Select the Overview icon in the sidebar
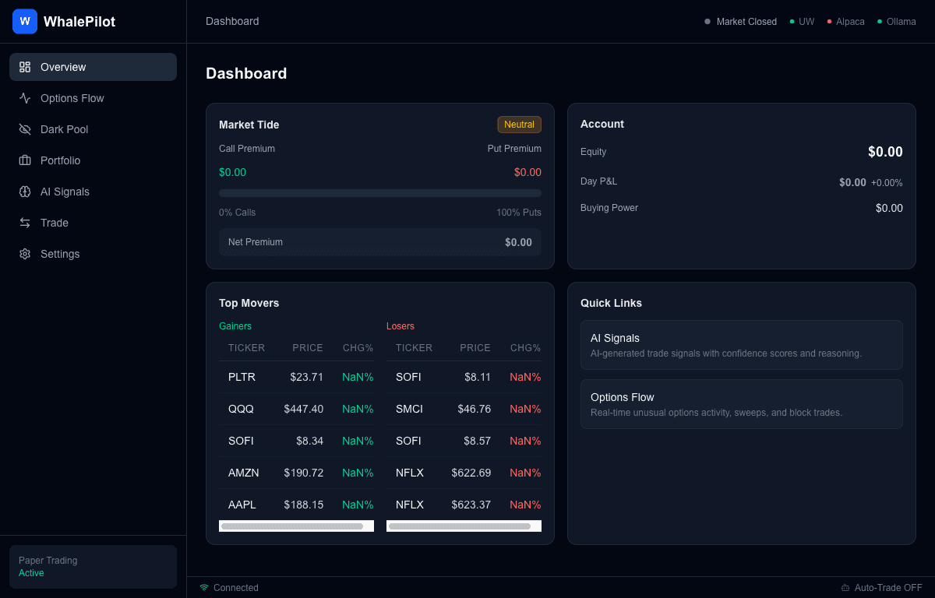This screenshot has height=598, width=935. 24,67
